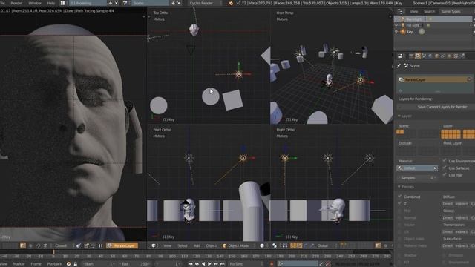Open outliner Search menu
The image size is (475, 267).
click(x=429, y=12)
